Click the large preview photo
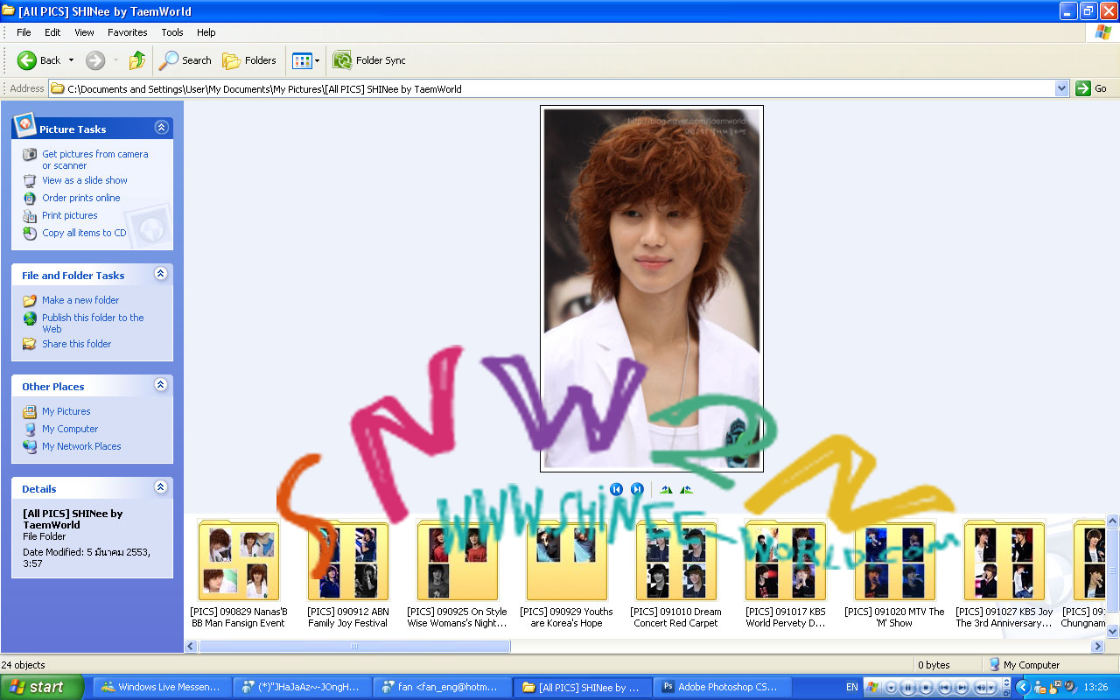 pyautogui.click(x=652, y=289)
